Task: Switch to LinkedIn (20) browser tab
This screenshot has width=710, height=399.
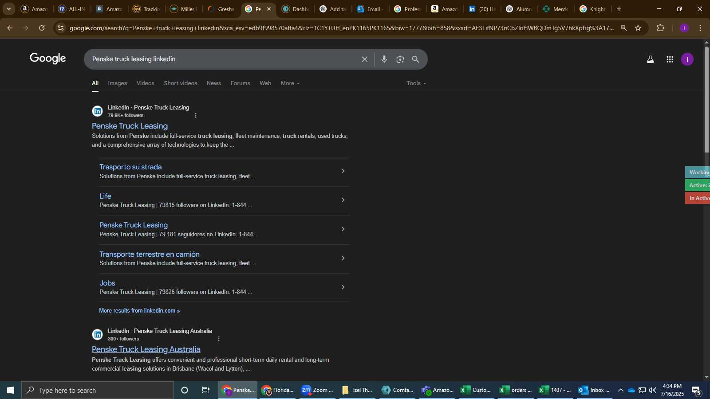Action: (483, 9)
